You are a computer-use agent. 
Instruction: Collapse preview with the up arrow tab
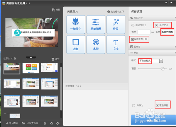pyautogui.click(x=31, y=57)
